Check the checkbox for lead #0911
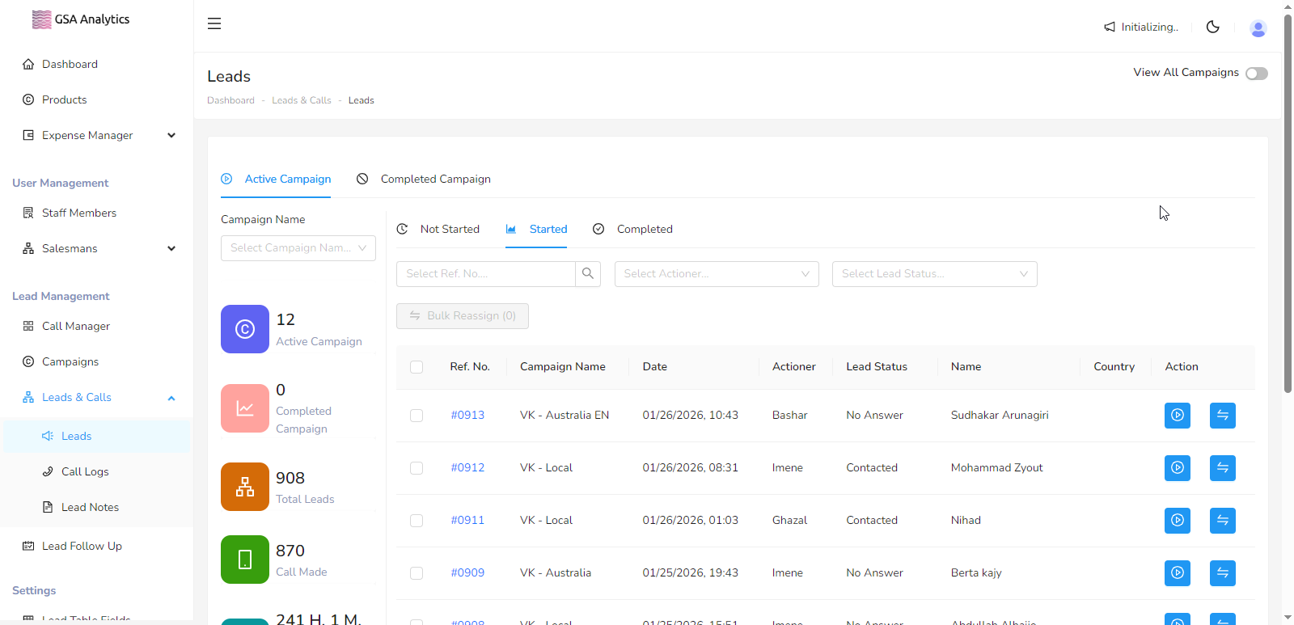The width and height of the screenshot is (1294, 625). [x=417, y=521]
